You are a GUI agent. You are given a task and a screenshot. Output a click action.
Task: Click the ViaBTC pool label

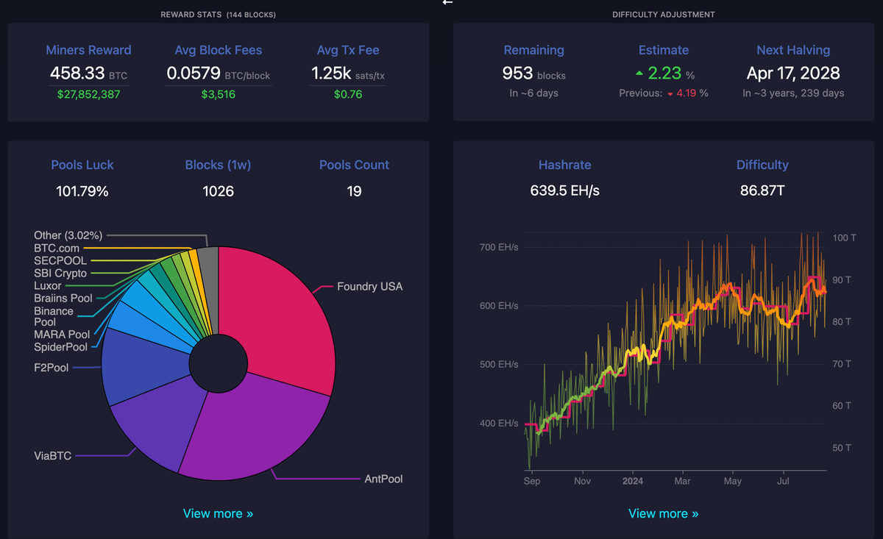coord(53,456)
